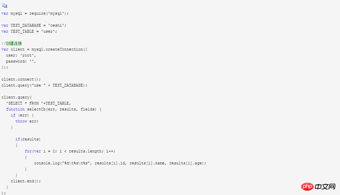Screen dimensions: 340x195
Task: Click the "use " + TEST_DATABASE query line
Action: (44, 85)
